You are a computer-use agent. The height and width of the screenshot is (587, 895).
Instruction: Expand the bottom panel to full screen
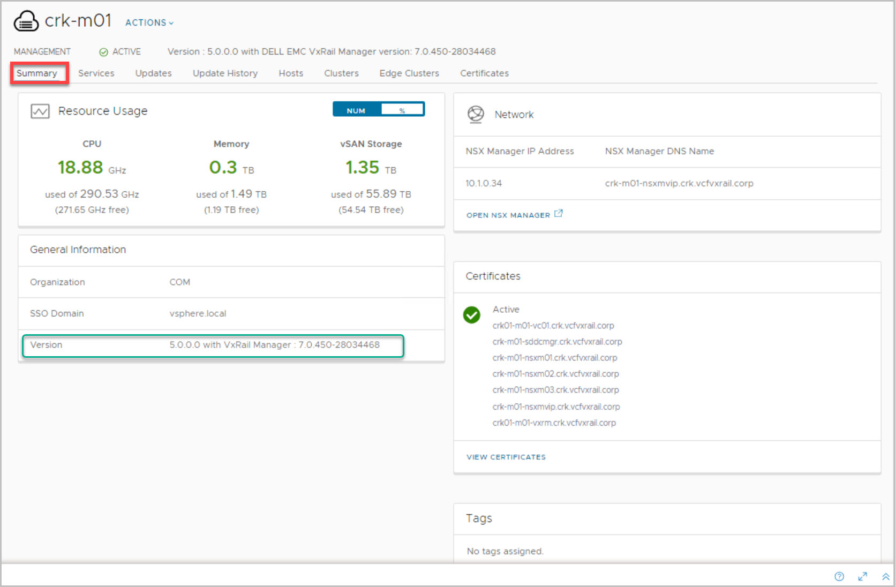click(x=862, y=576)
